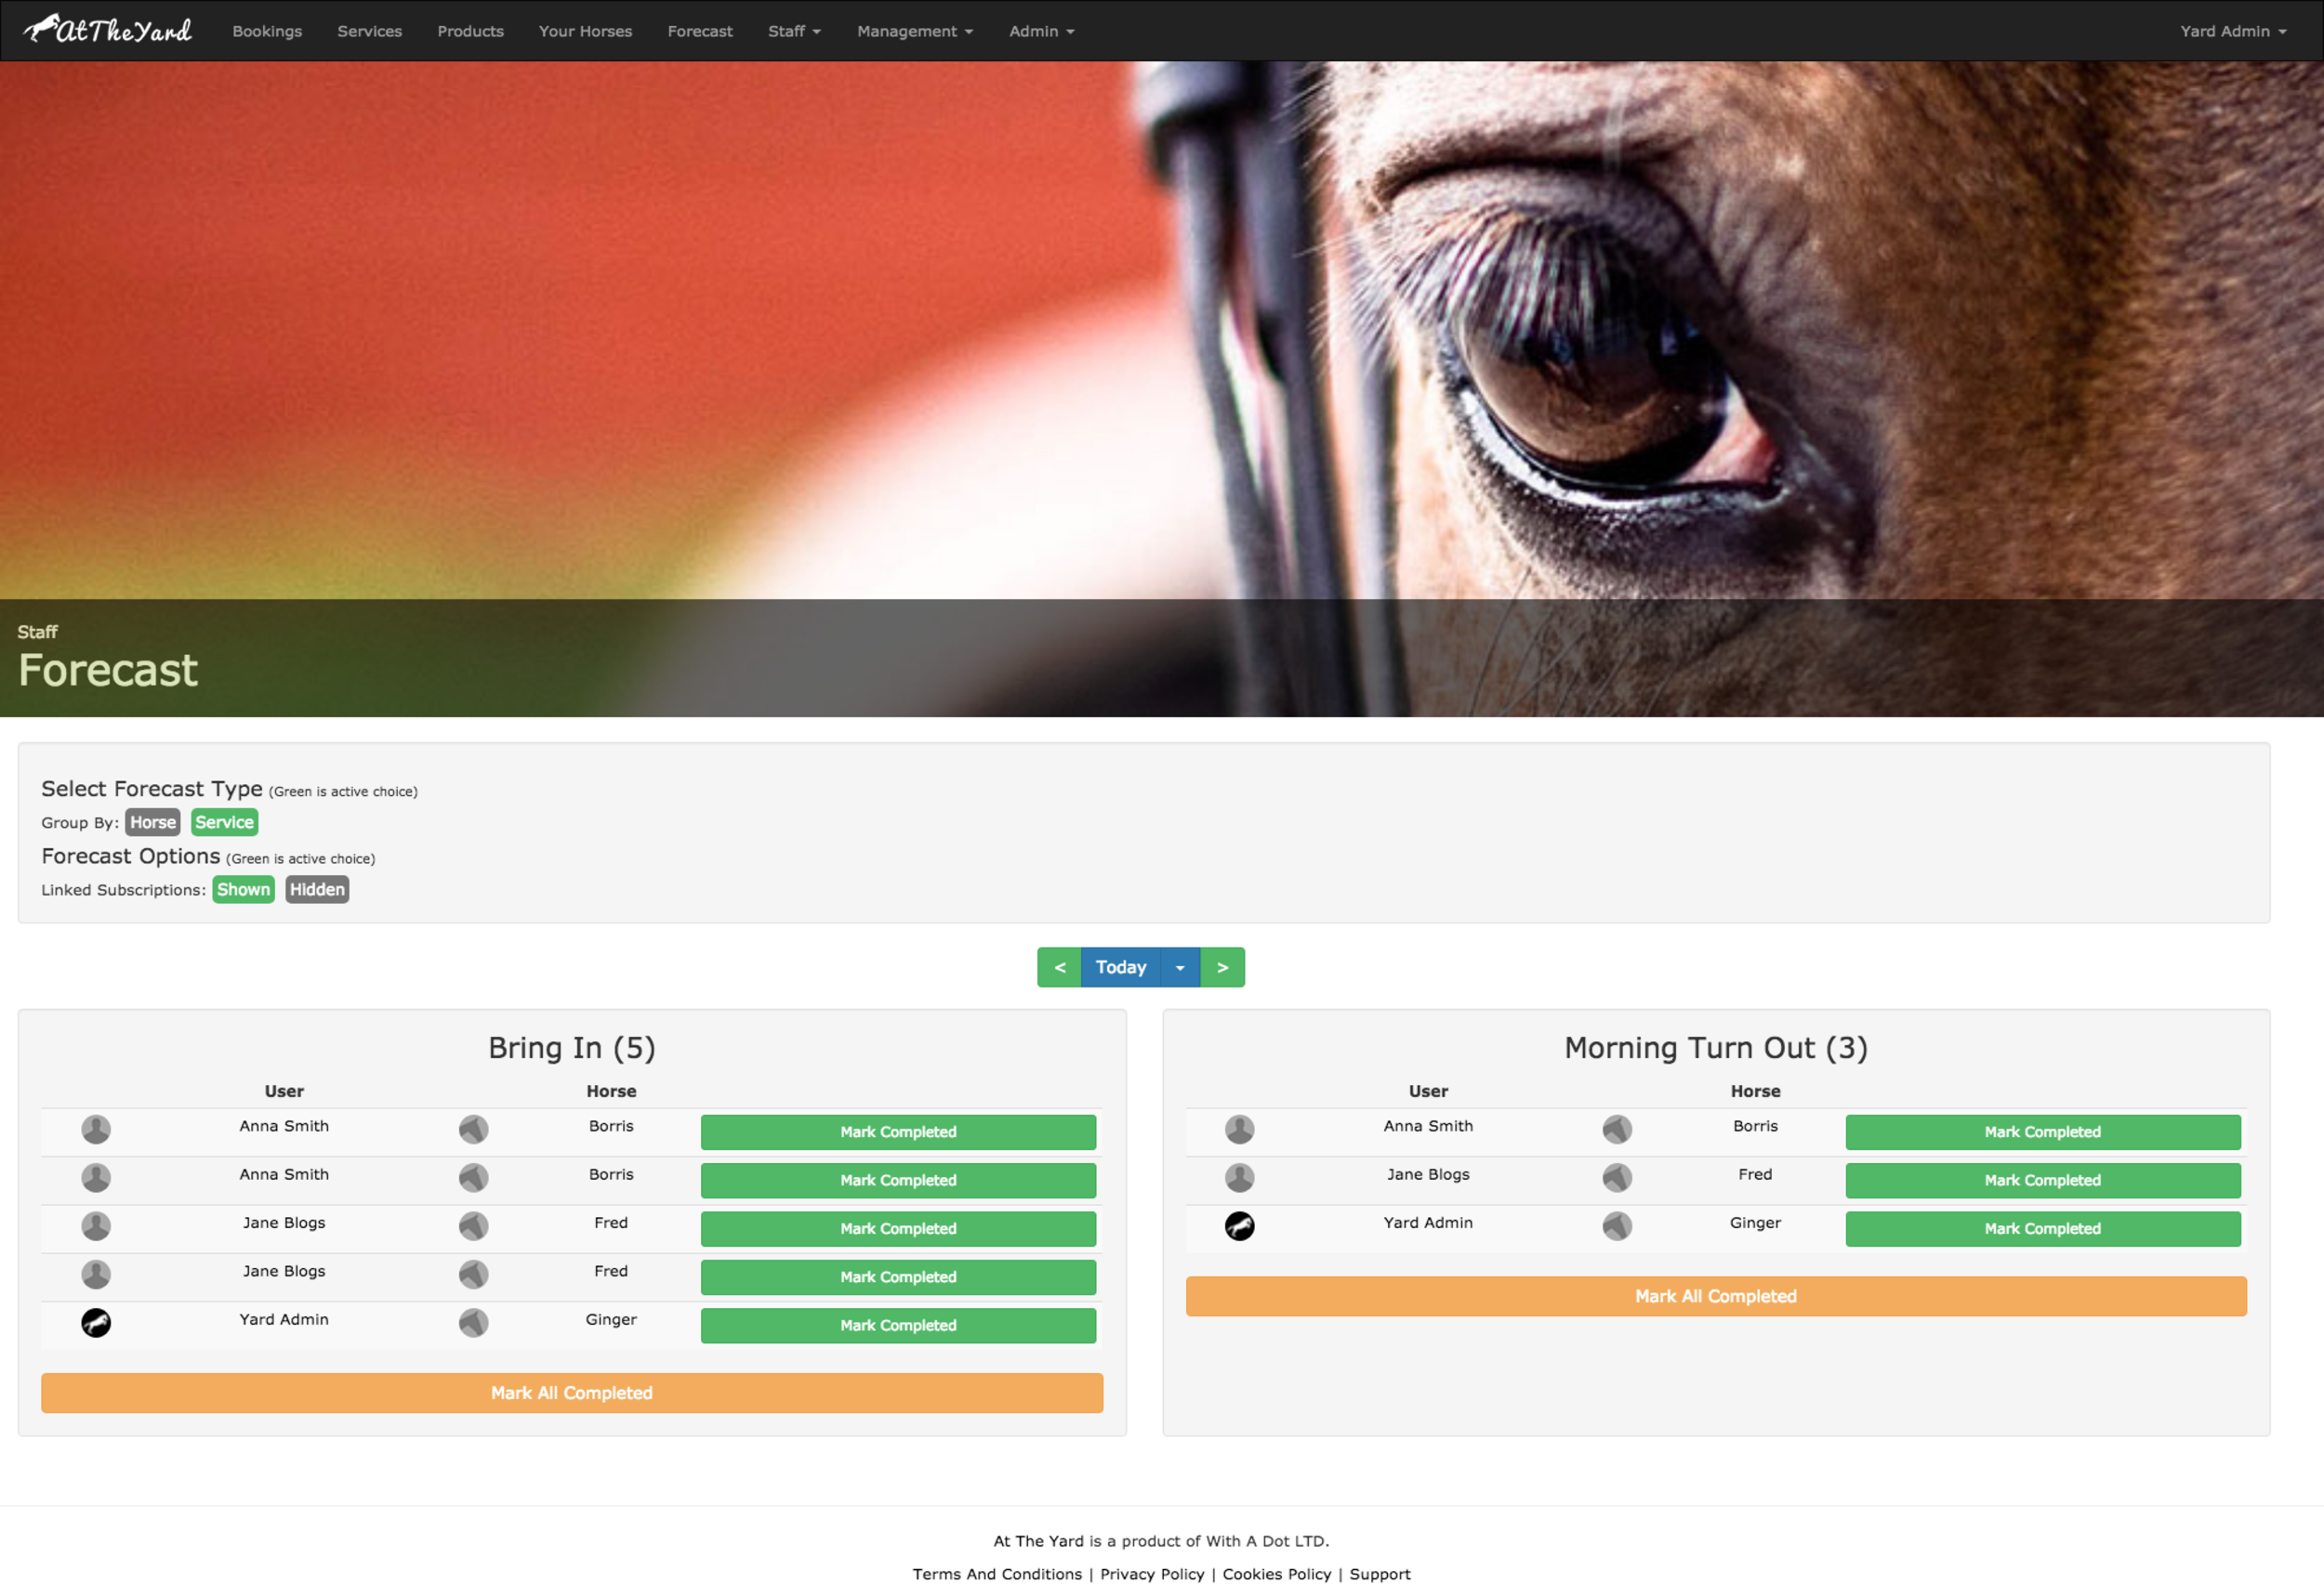2324x1596 pixels.
Task: Open Forecast in the navbar
Action: [x=700, y=31]
